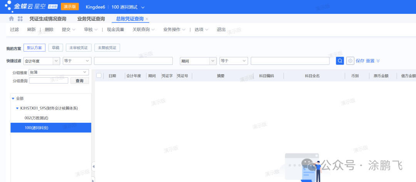Go to the home page icon
The width and height of the screenshot is (416, 182).
click(12, 19)
